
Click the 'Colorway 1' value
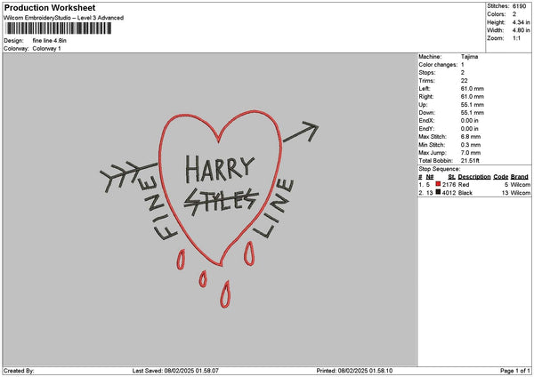pos(46,48)
